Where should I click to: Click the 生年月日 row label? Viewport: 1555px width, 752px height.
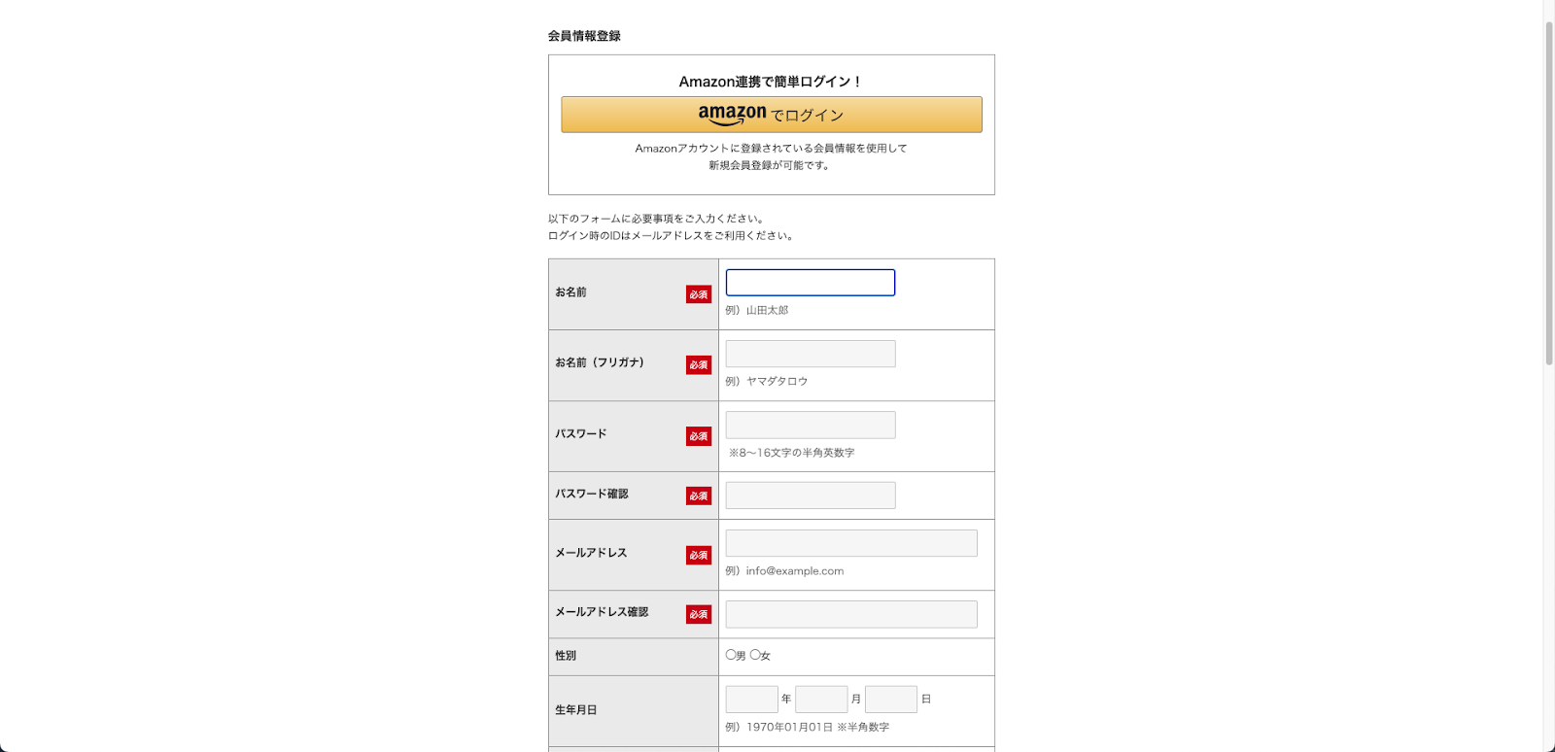click(576, 710)
